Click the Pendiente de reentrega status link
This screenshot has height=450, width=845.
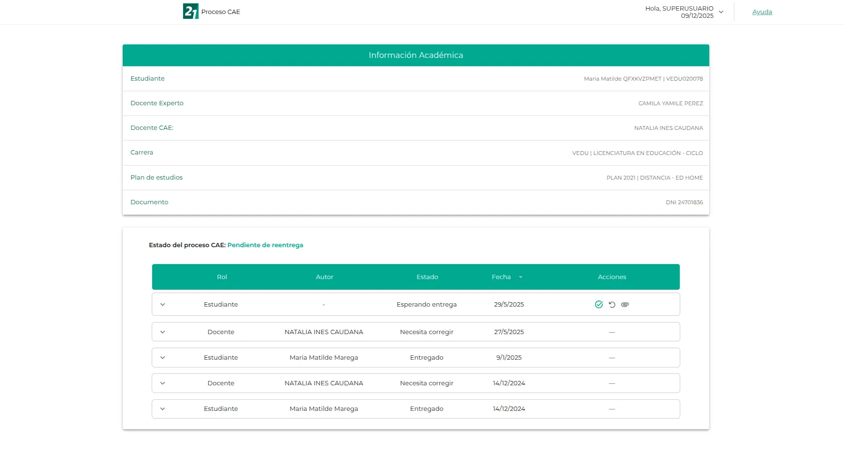tap(265, 245)
